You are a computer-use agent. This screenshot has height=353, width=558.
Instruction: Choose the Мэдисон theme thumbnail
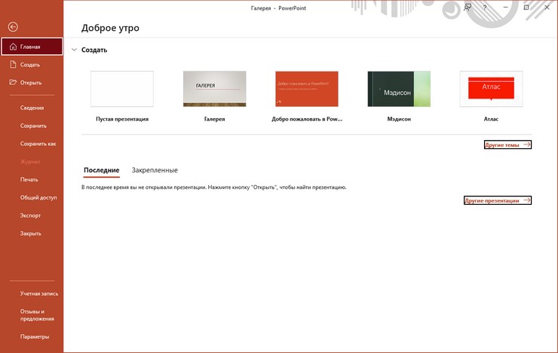pos(398,90)
